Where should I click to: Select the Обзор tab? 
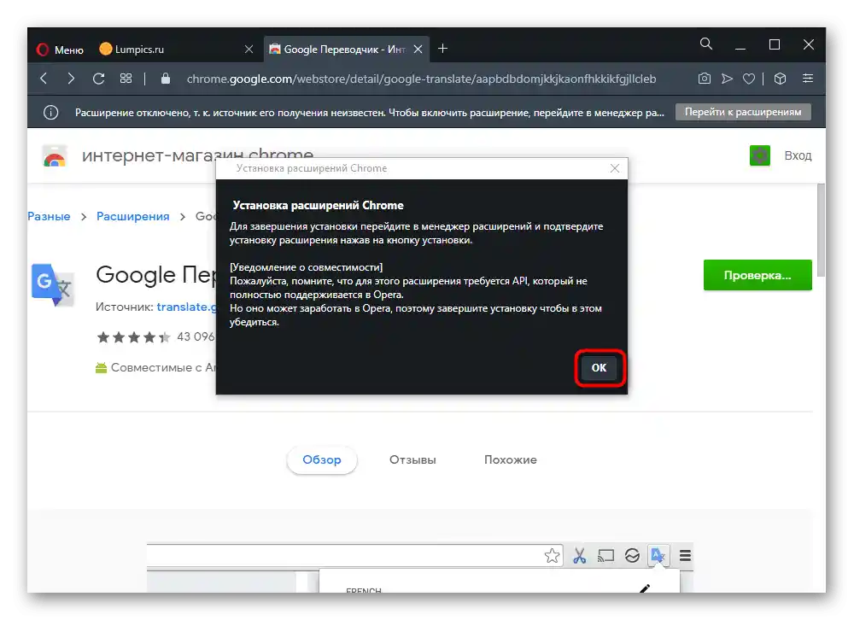pyautogui.click(x=322, y=459)
